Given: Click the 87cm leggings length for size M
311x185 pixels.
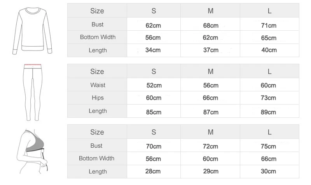Looking at the screenshot, I should click(x=211, y=112).
